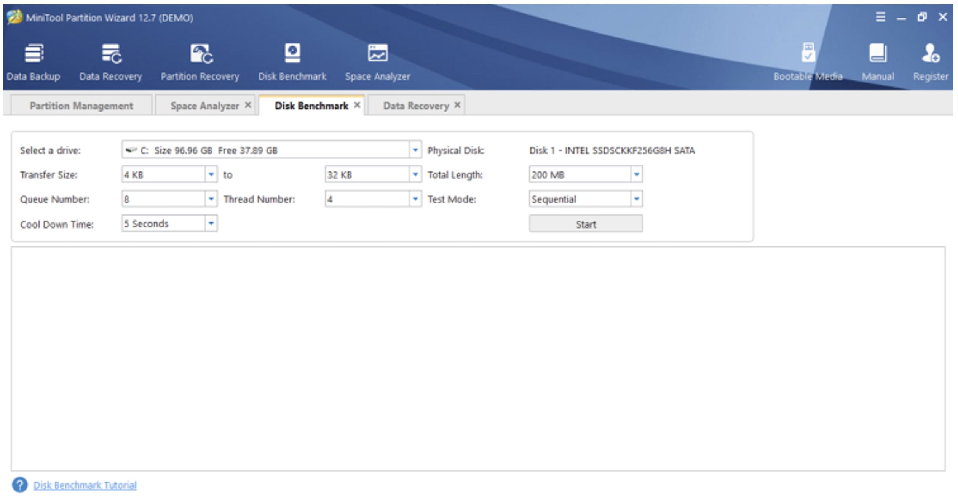Screen dimensions: 958x496
Task: Switch to the Partition Management tab
Action: (x=81, y=106)
